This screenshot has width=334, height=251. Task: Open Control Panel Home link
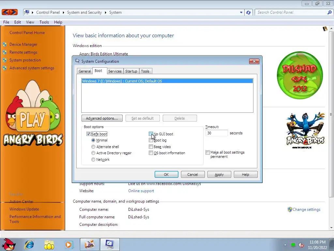pos(27,33)
